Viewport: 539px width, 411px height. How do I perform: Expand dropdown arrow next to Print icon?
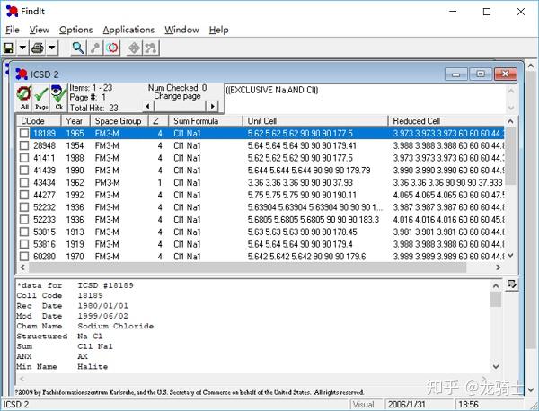[51, 48]
